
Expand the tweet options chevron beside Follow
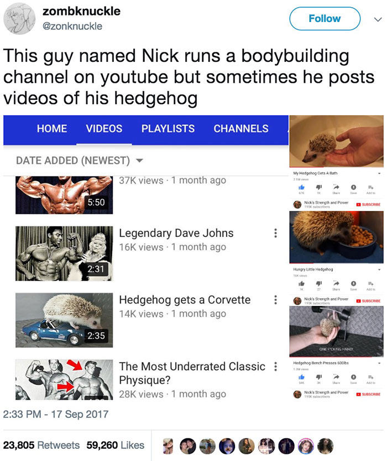[x=378, y=19]
